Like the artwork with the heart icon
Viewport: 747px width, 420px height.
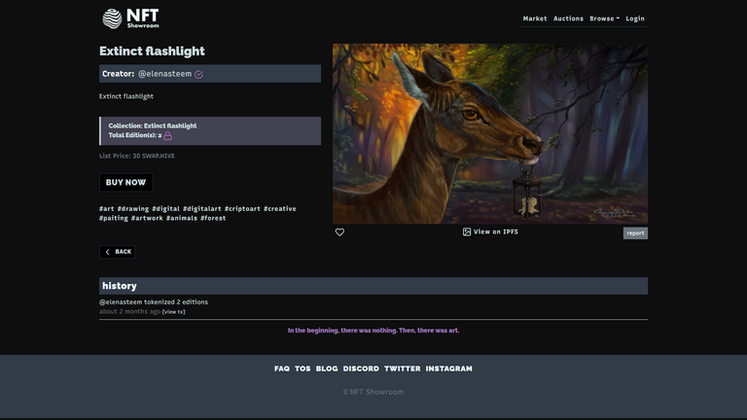339,232
